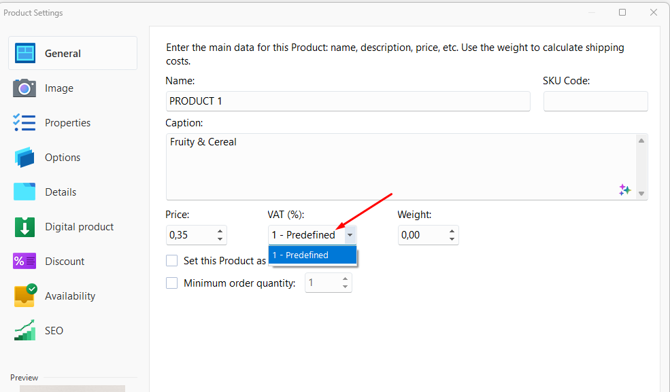The image size is (670, 392).
Task: Select the Properties checklist icon
Action: pos(24,123)
